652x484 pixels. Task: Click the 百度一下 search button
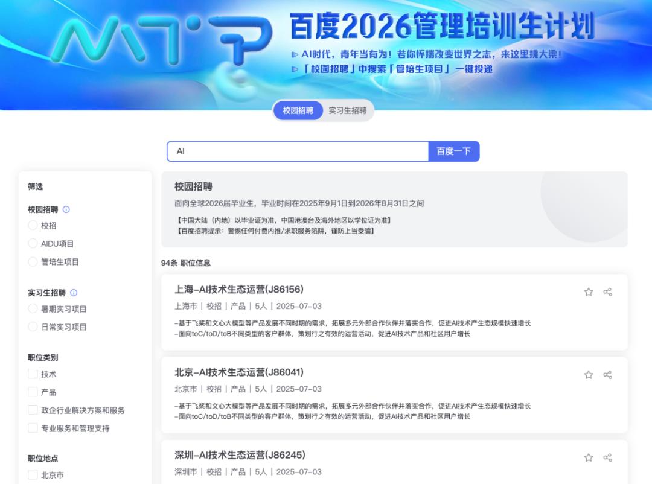tap(453, 151)
